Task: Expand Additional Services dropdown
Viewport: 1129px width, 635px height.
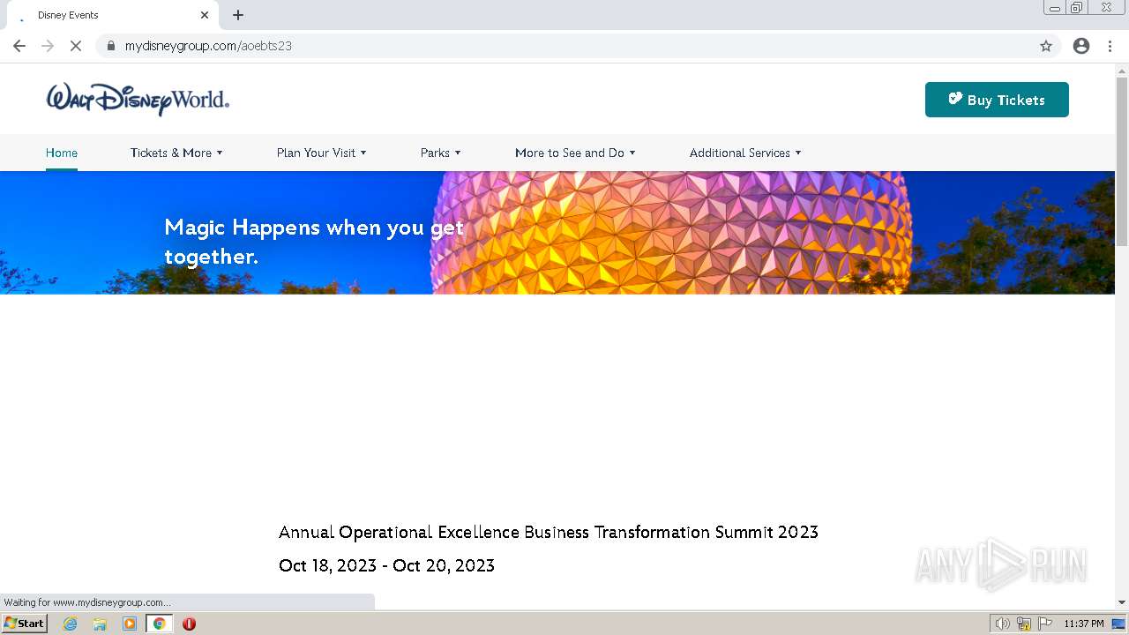Action: [745, 153]
